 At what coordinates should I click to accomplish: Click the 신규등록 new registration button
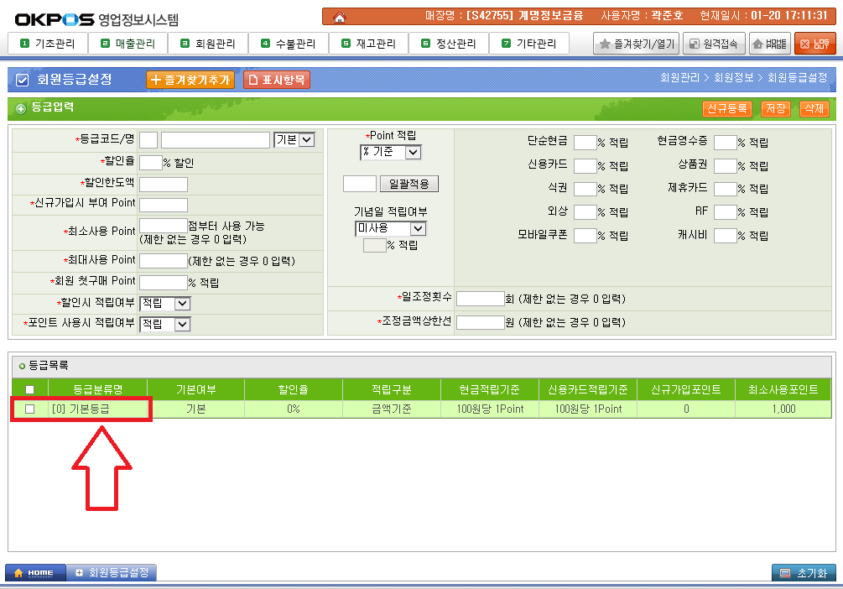click(729, 108)
